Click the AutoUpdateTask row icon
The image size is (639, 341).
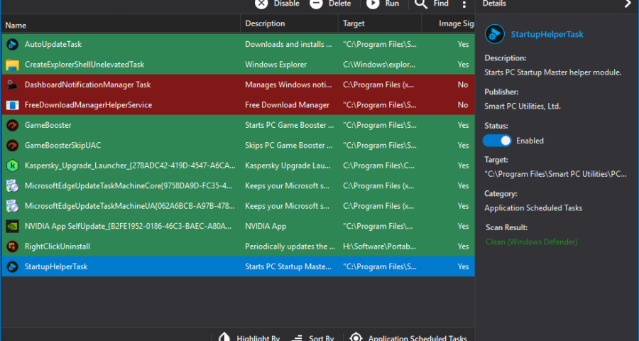tap(13, 44)
